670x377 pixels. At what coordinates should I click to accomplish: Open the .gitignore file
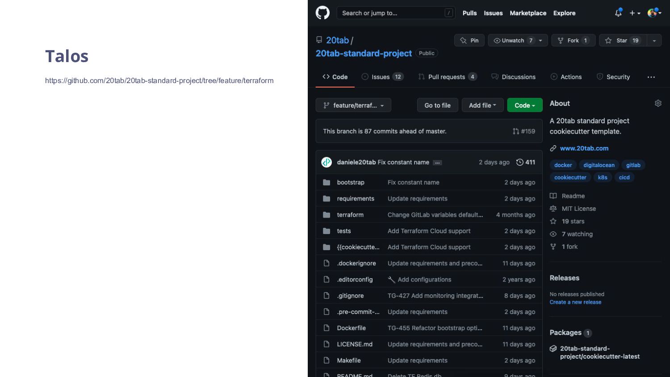click(350, 296)
